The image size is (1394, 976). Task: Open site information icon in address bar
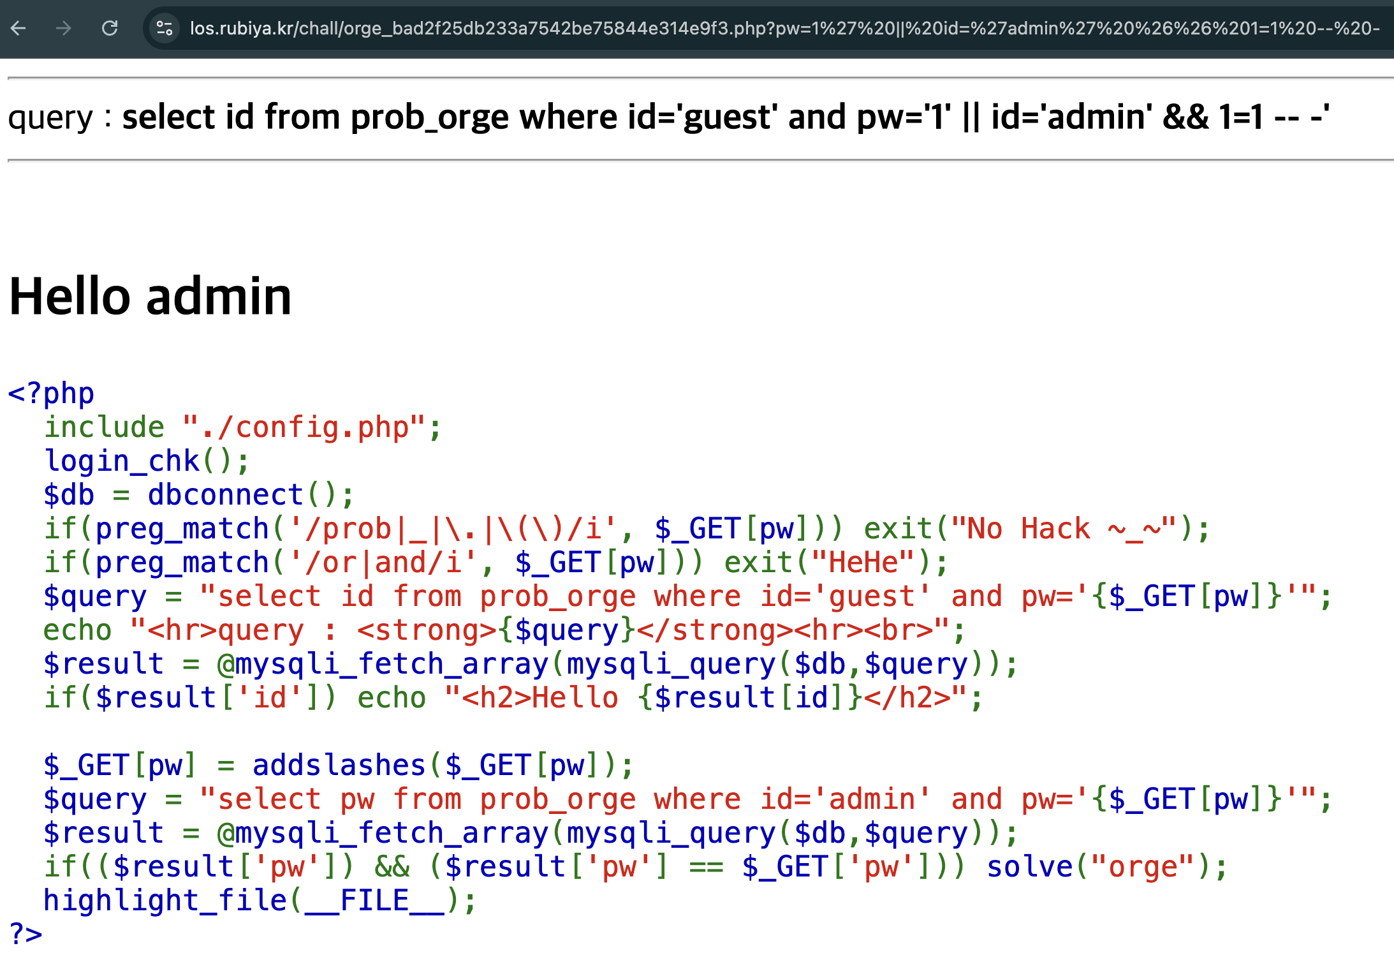165,28
